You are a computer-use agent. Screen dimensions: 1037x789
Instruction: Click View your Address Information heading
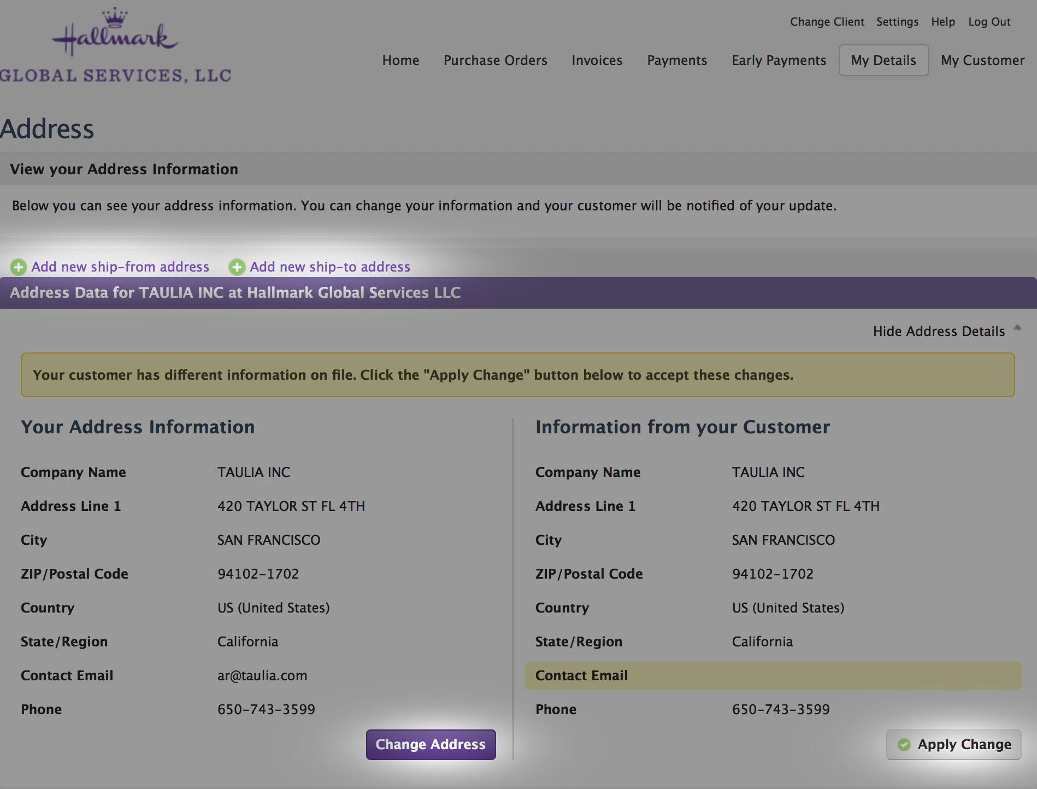124,169
